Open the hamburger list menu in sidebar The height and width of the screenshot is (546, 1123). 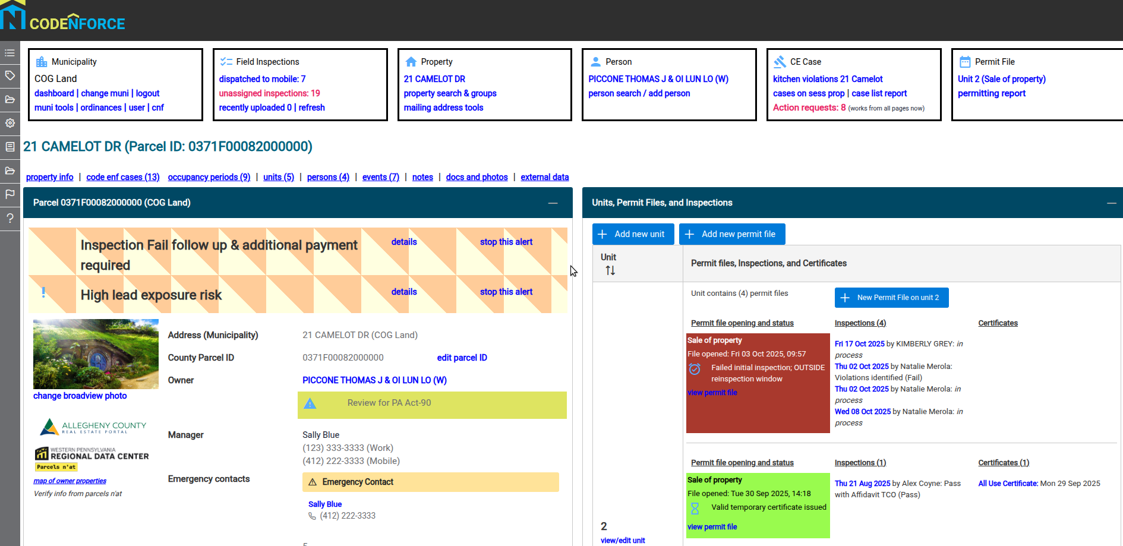point(10,53)
